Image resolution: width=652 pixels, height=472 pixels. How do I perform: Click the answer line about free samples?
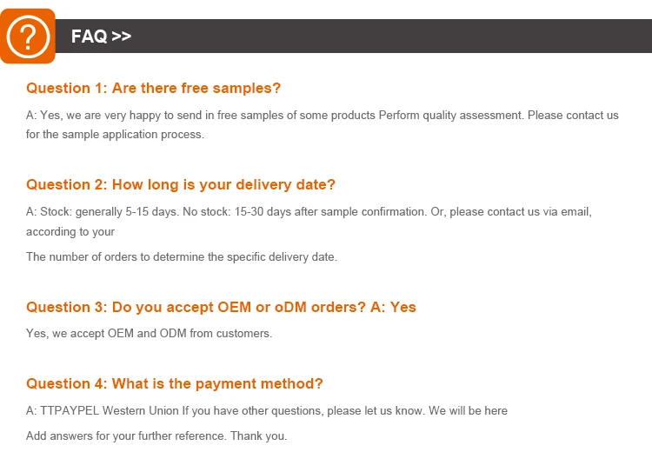(200, 115)
